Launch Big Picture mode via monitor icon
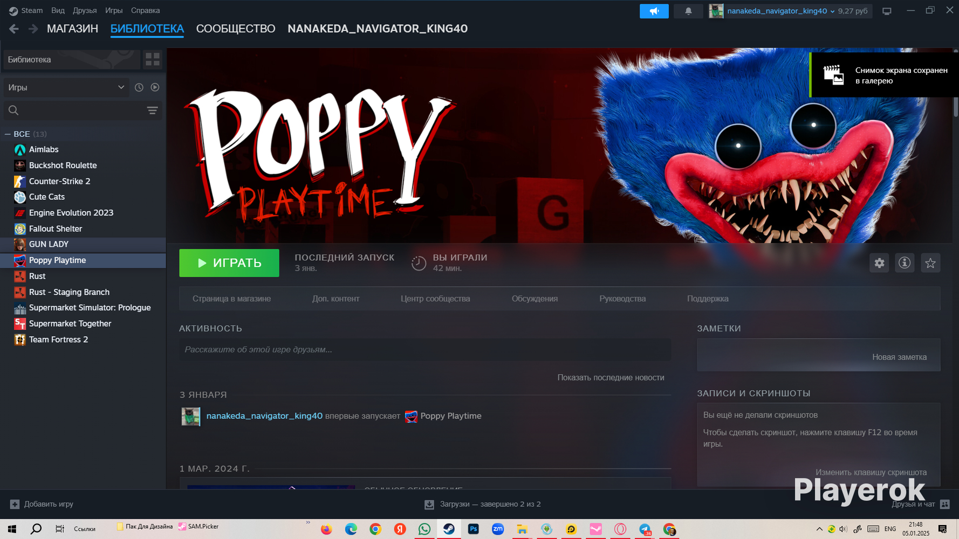959x539 pixels. [x=887, y=11]
